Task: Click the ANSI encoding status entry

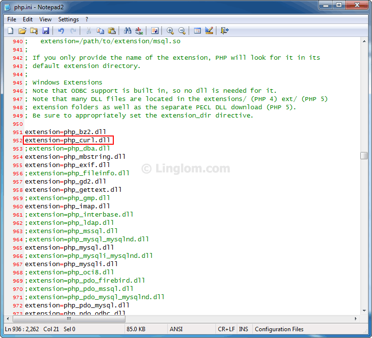Action: click(176, 329)
